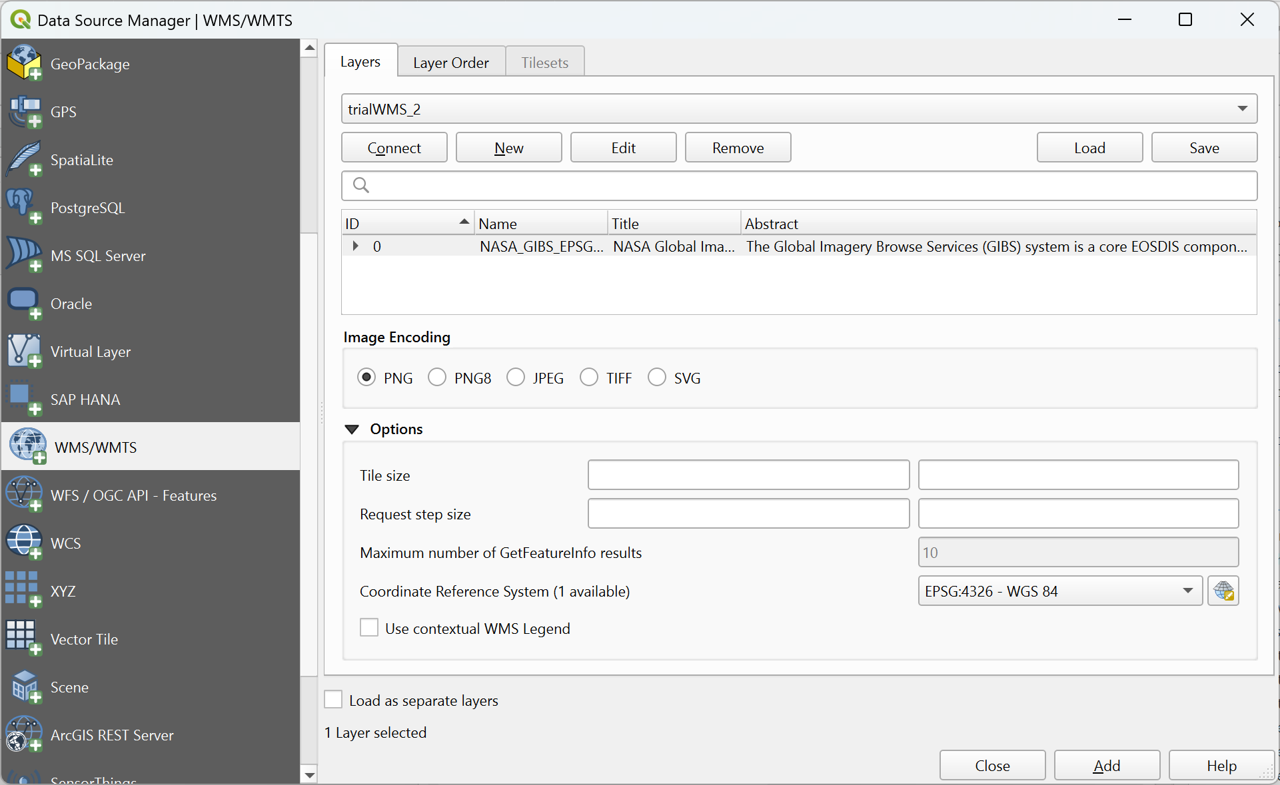
Task: Select PNG image encoding
Action: click(x=366, y=378)
